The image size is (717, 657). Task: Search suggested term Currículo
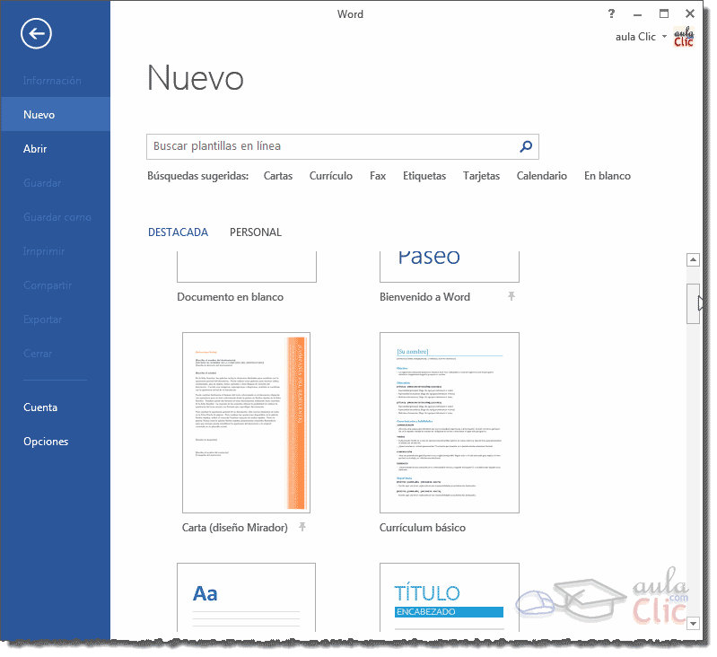(331, 176)
